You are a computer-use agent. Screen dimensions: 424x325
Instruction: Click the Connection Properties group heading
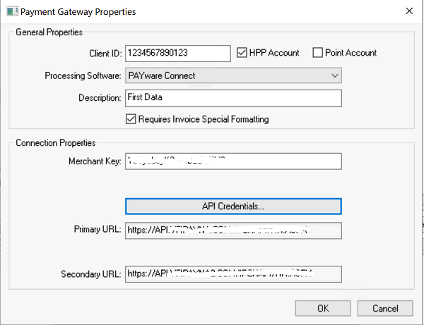tap(55, 143)
